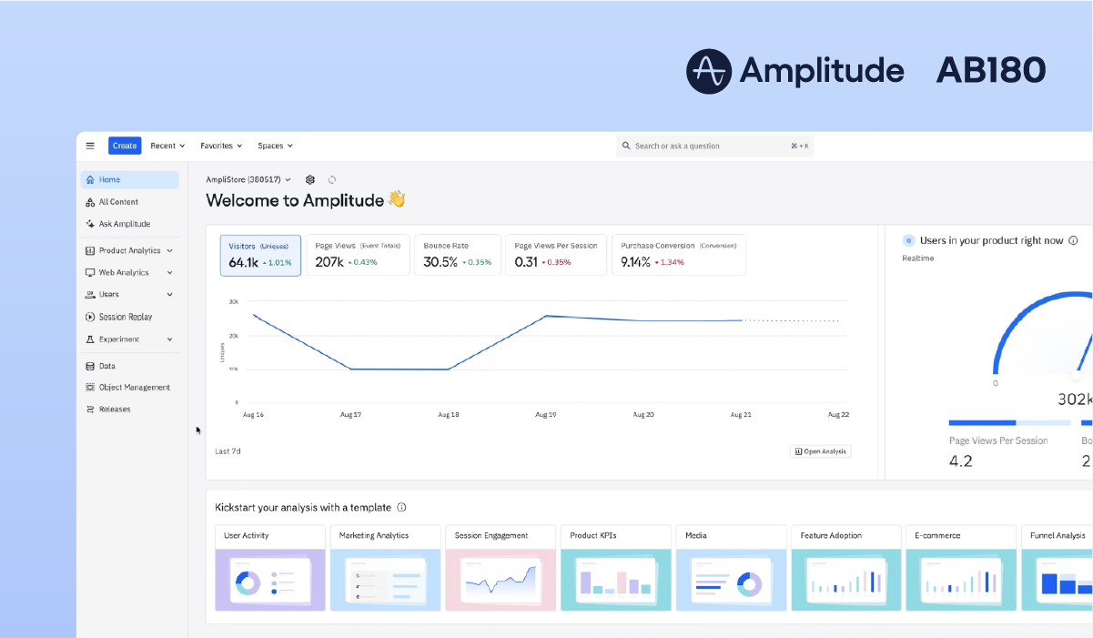The width and height of the screenshot is (1093, 638).
Task: Click the Object Management icon
Action: 90,388
